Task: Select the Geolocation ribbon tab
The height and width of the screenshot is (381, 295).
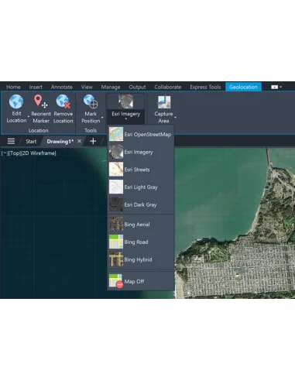Action: (243, 87)
